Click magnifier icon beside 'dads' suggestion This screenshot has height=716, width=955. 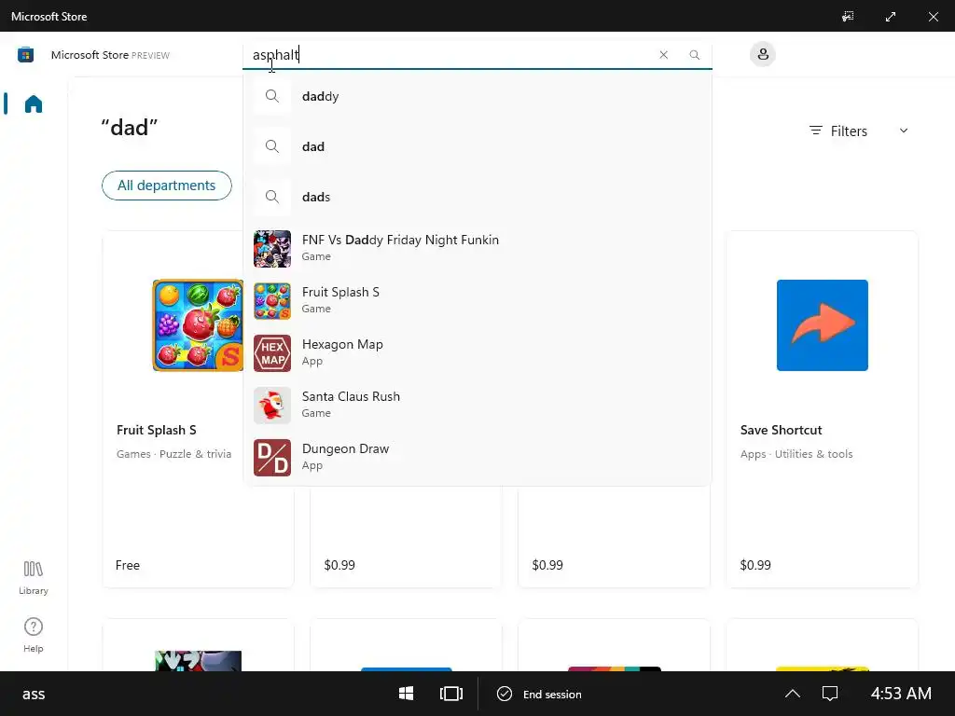coord(272,197)
